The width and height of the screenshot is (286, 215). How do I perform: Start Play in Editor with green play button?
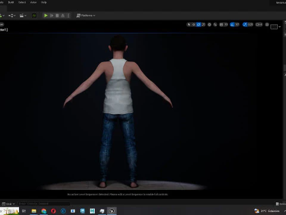[x=46, y=16]
